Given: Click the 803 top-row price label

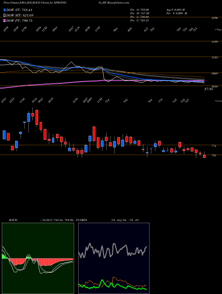Looking at the screenshot, I should 130,29.
